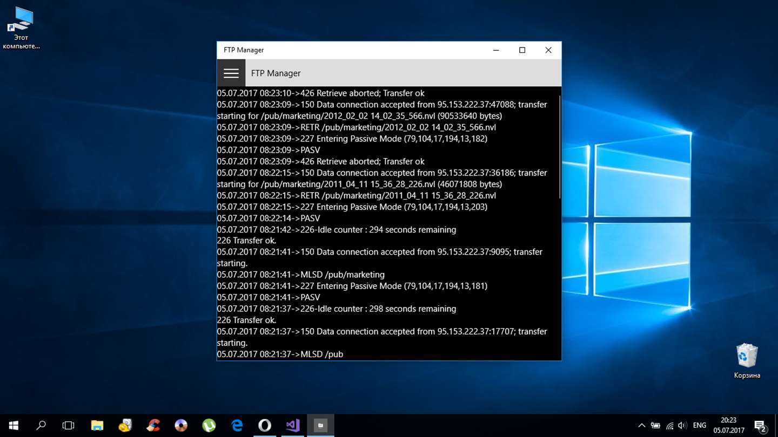This screenshot has width=778, height=437.
Task: Open battery status in the system tray
Action: [655, 426]
